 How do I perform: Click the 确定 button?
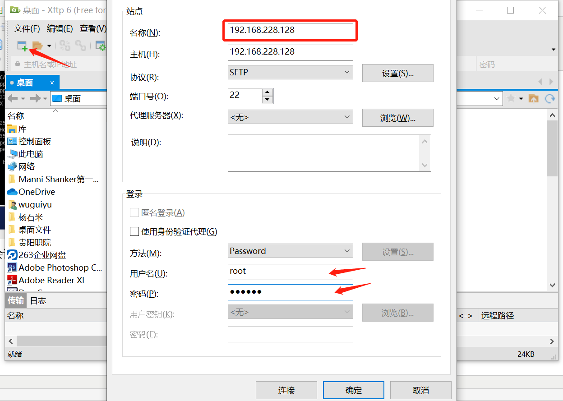tap(353, 390)
